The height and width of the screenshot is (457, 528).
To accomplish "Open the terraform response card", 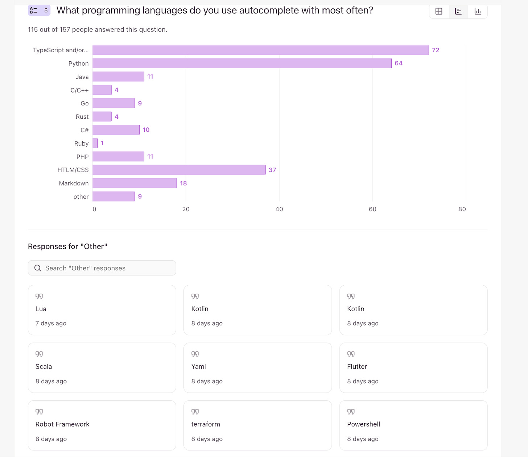I will tap(257, 425).
